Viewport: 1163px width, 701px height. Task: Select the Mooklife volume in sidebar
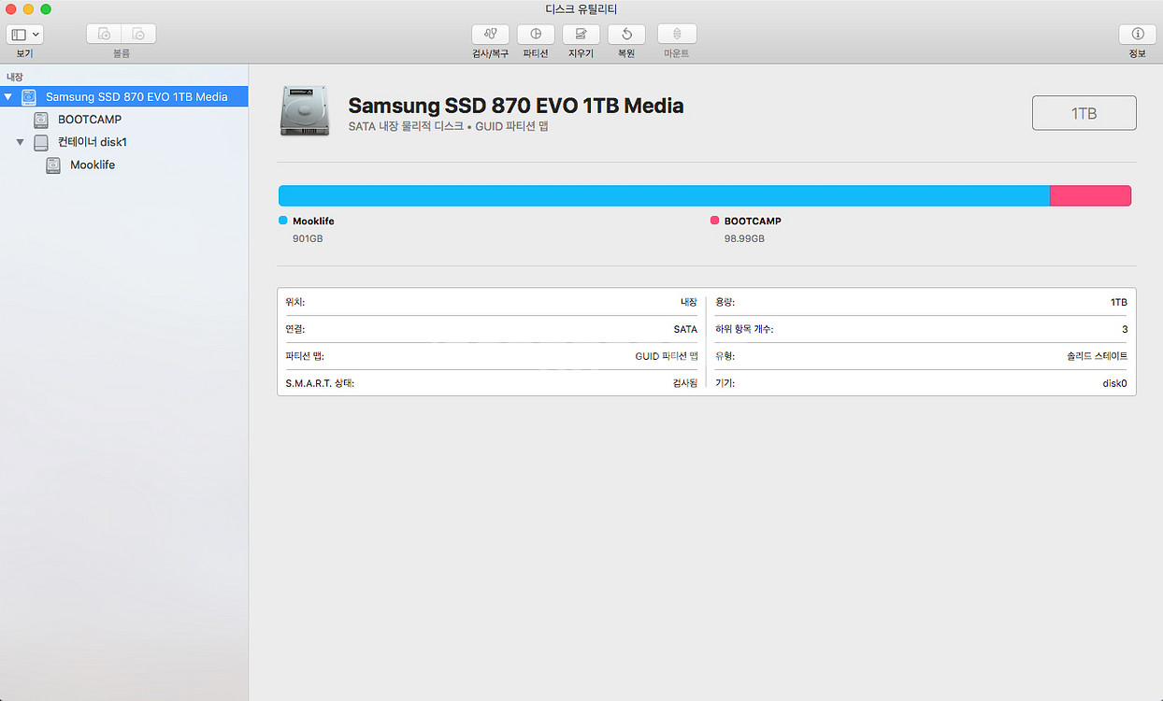click(x=92, y=165)
